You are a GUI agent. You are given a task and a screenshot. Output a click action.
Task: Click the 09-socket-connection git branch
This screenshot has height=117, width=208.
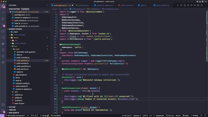click(x=15, y=116)
